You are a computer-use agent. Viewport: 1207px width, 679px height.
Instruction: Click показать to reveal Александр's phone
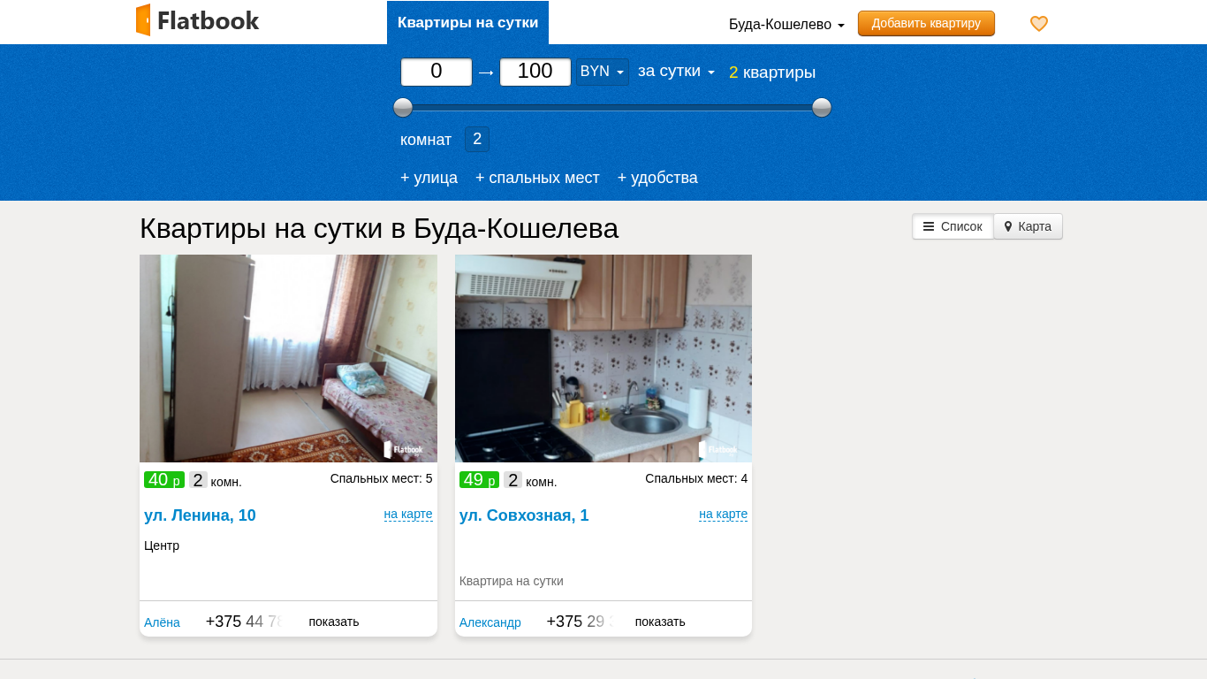tap(660, 622)
